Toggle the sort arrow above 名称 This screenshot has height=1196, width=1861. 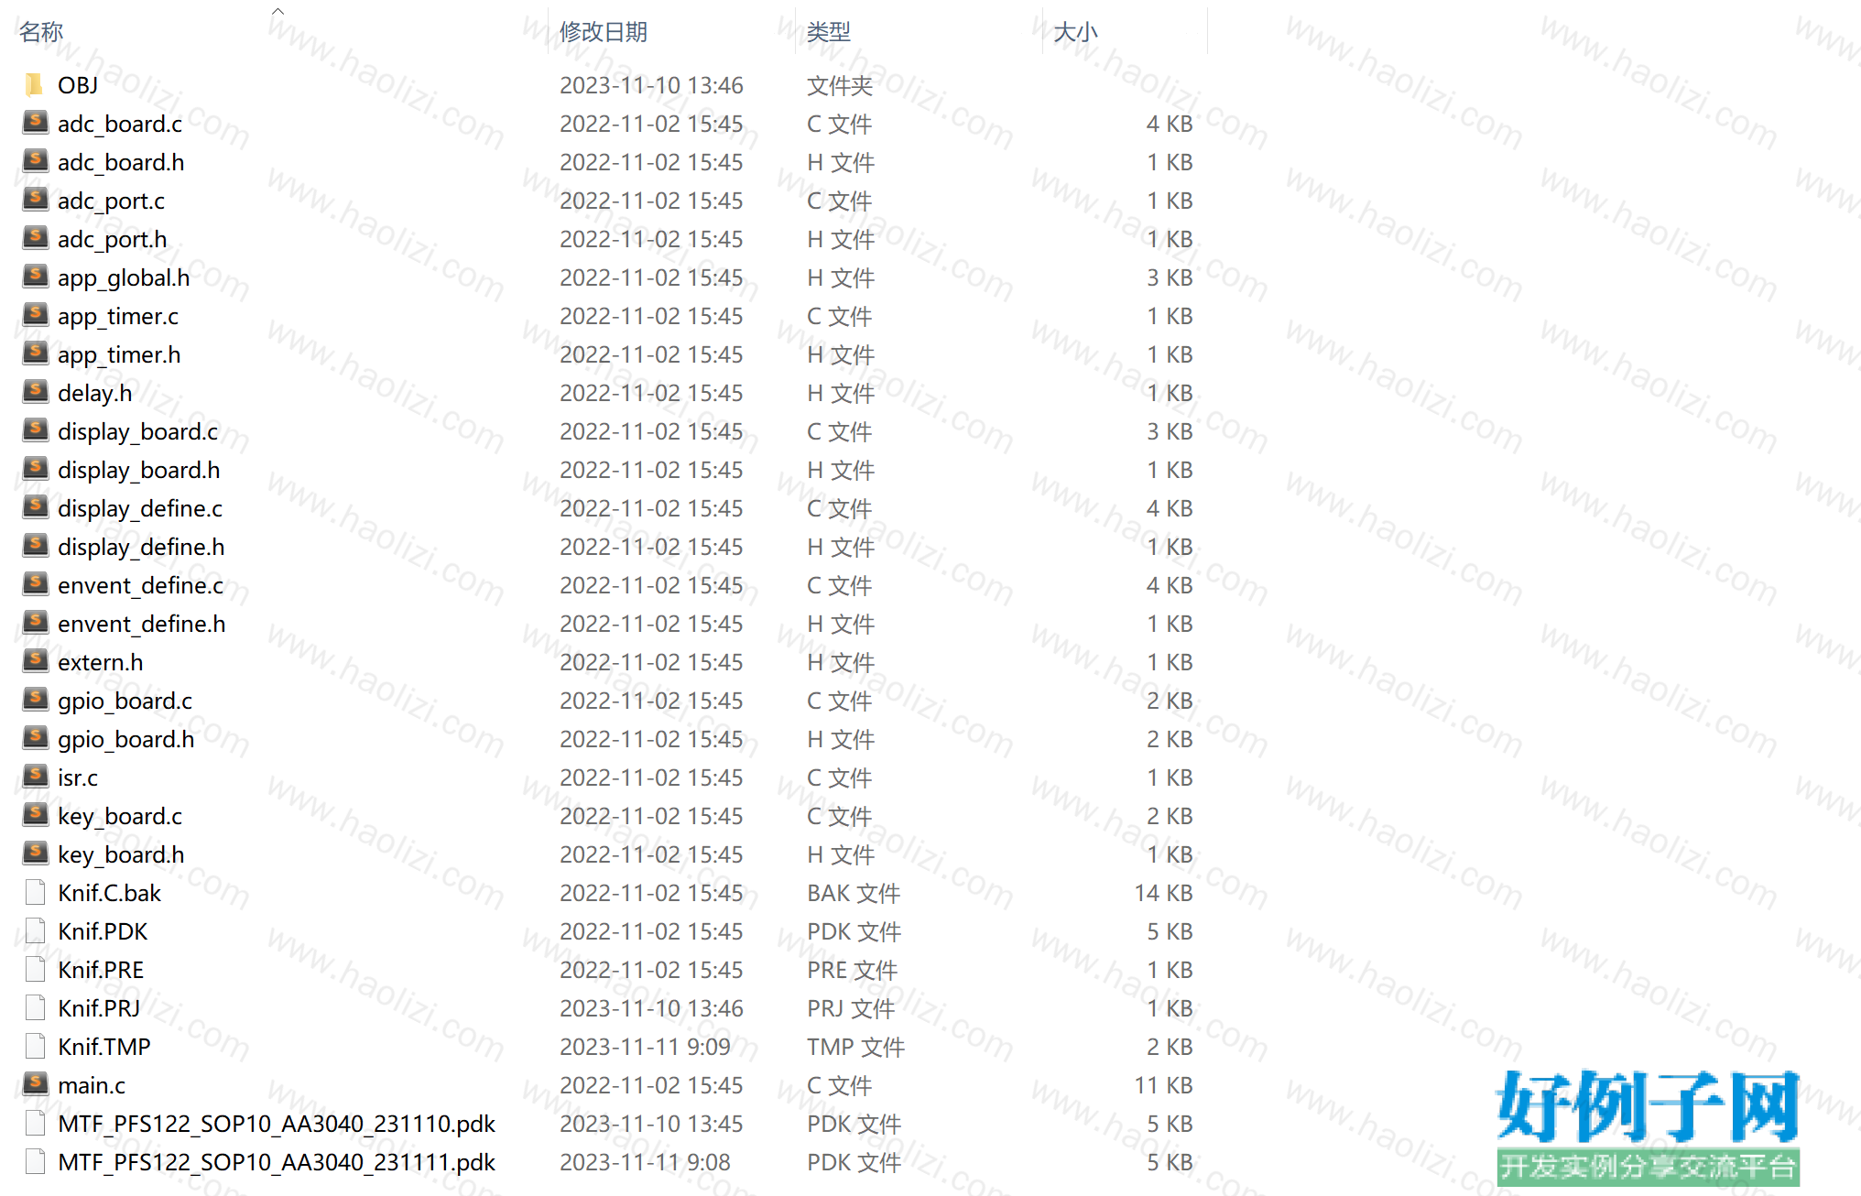pyautogui.click(x=278, y=11)
